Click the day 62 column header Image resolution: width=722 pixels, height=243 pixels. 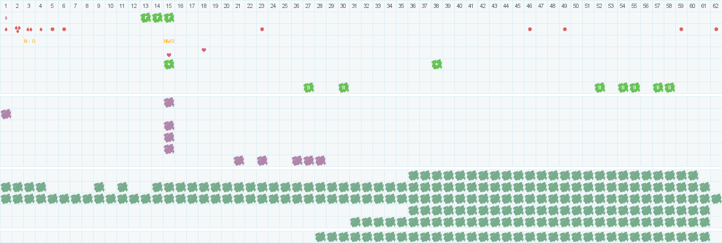pyautogui.click(x=716, y=6)
